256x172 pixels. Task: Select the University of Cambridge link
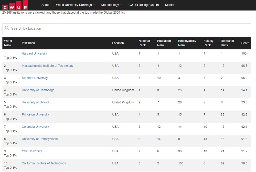click(38, 90)
